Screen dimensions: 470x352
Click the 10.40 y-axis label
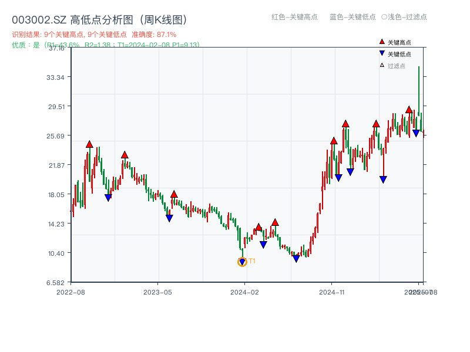pyautogui.click(x=56, y=253)
